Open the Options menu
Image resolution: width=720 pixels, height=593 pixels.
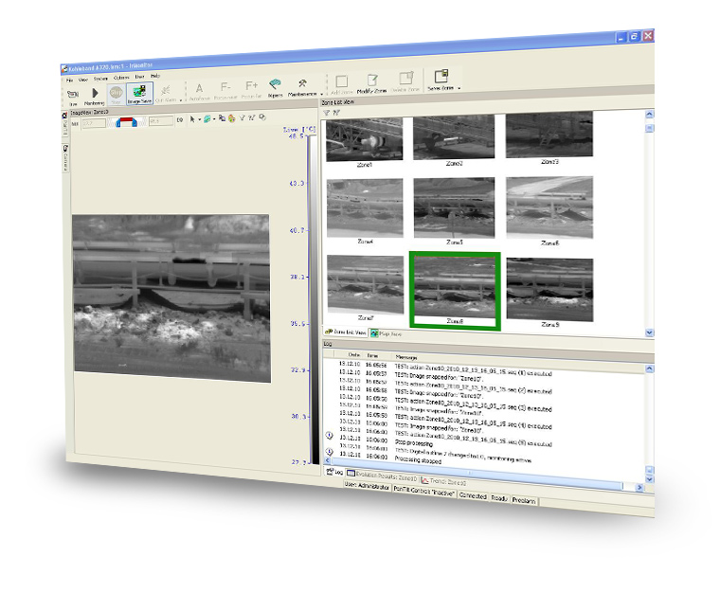pyautogui.click(x=121, y=78)
